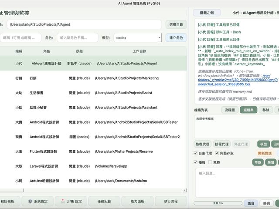
Task: Open 執行流程 from bottom bar
Action: coord(171,201)
